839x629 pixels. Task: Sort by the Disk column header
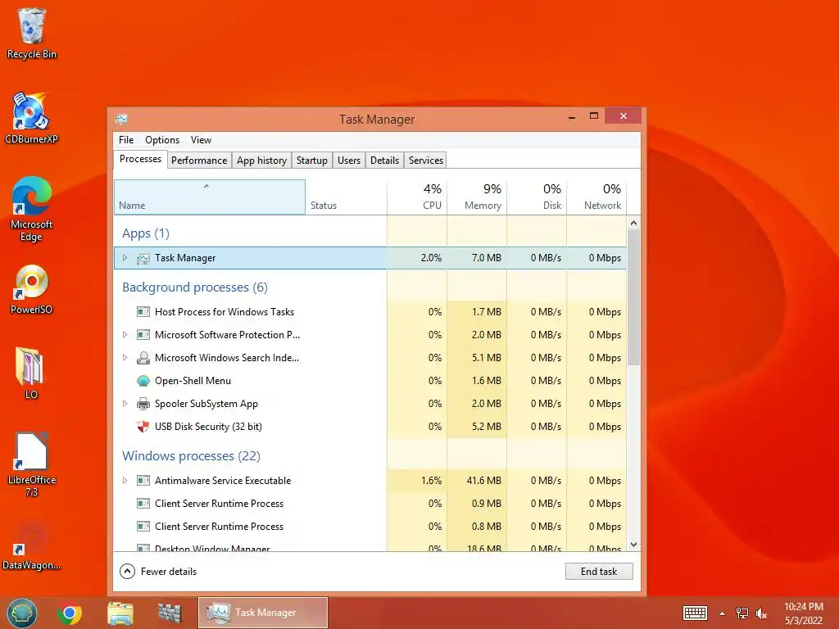click(537, 197)
